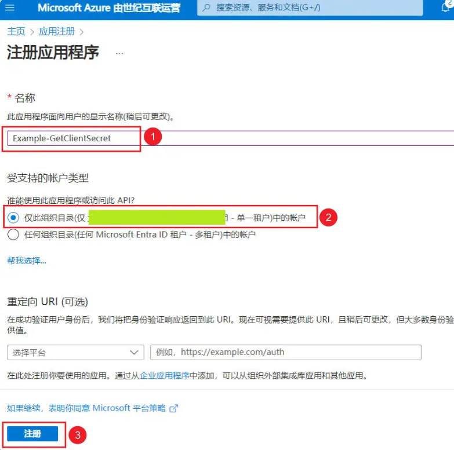Screen dimensions: 454x450
Task: Select 仅此组织目录 single-tenant radio option
Action: click(x=13, y=217)
